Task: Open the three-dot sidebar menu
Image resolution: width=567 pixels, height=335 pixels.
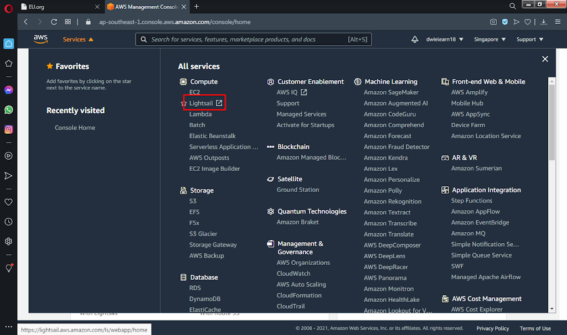Action: coord(9,326)
